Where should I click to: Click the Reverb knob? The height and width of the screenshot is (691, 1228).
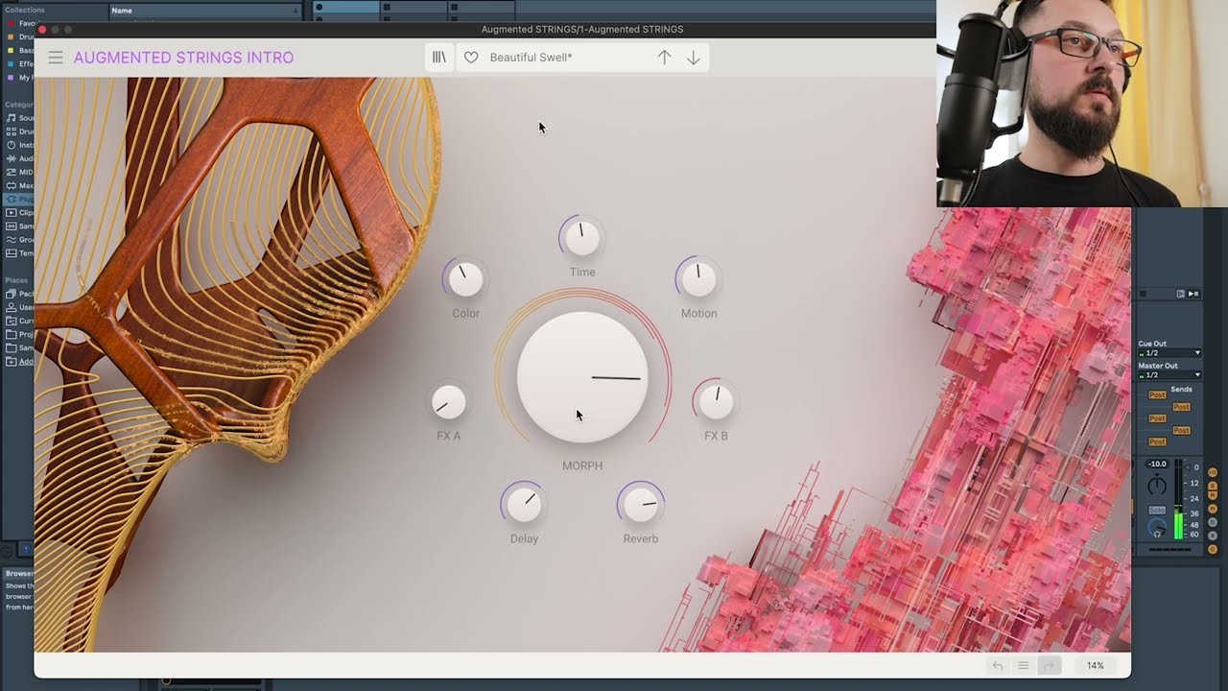[x=641, y=504]
